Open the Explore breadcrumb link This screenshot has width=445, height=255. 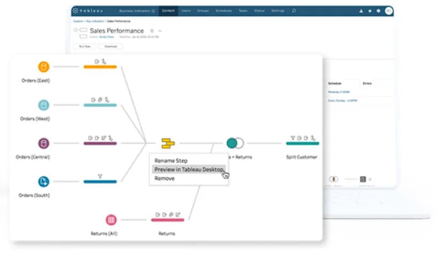coord(78,21)
